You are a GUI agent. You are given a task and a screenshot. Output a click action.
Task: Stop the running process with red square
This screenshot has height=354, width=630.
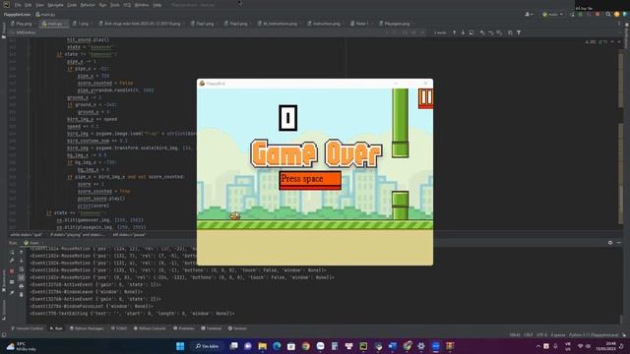pos(12,271)
